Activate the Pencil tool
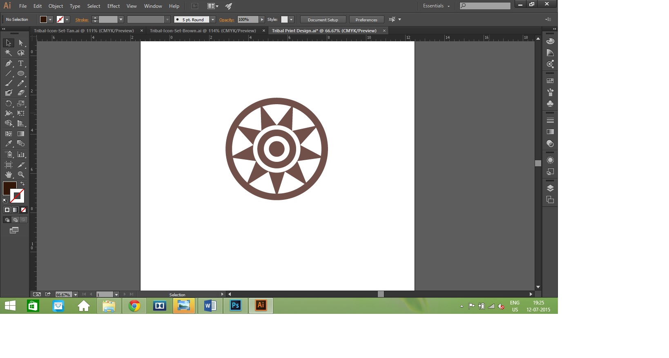This screenshot has width=669, height=358. tap(21, 83)
